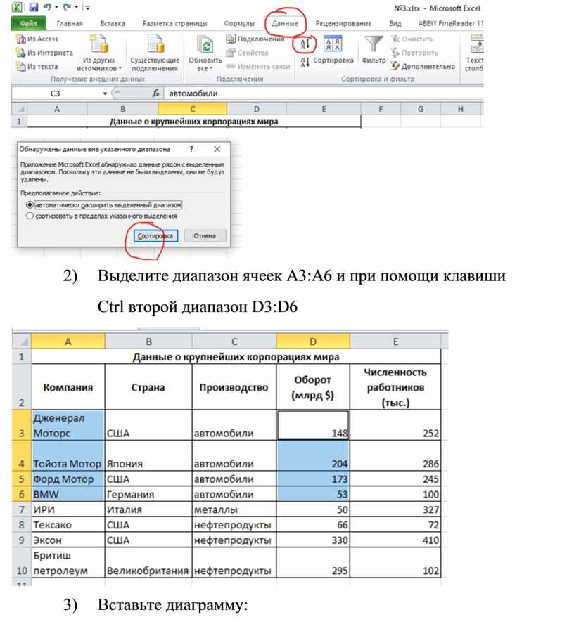The image size is (574, 624).
Task: Click the help question mark in sort warning dialog
Action: (x=191, y=149)
